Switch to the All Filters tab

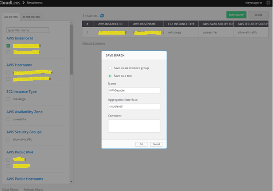(x=10, y=17)
